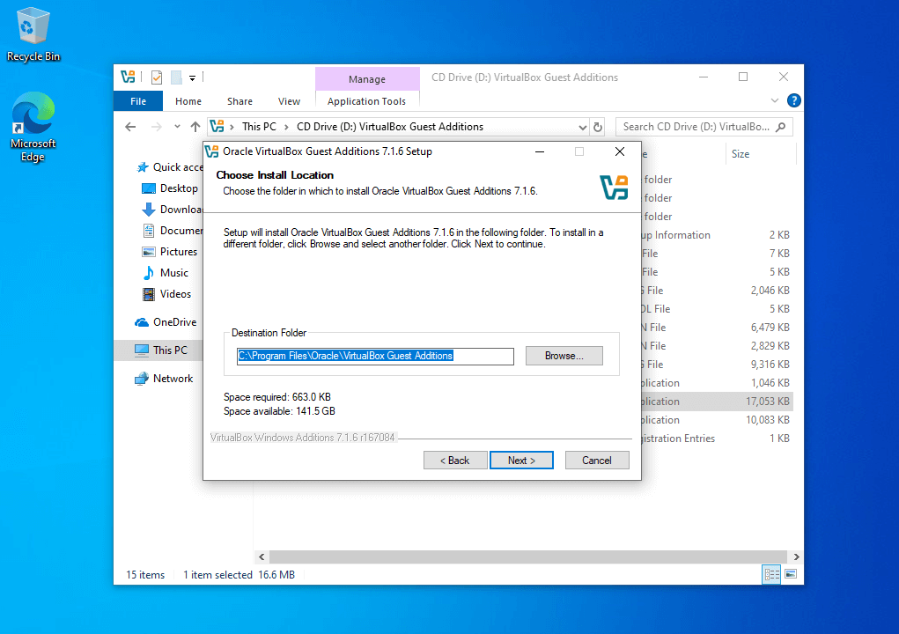Expand the Explorer ribbon with the chevron
Image resolution: width=899 pixels, height=634 pixels.
tap(775, 101)
